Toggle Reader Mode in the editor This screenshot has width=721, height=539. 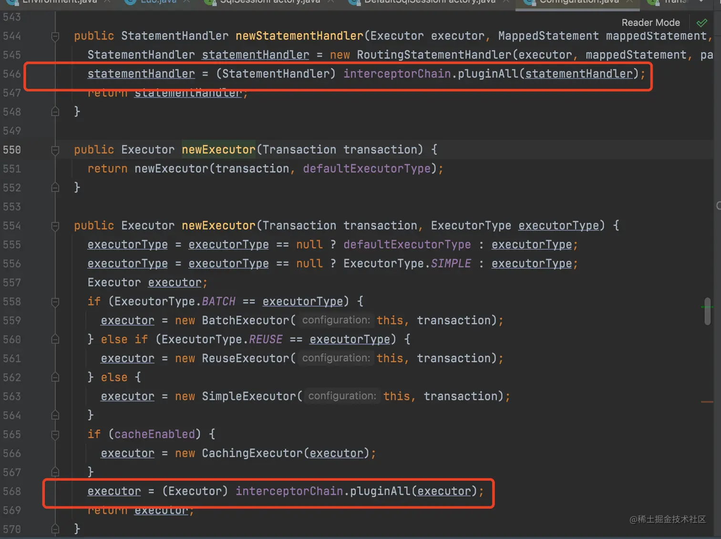(650, 22)
